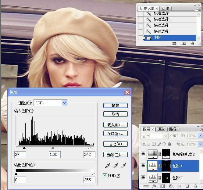The height and width of the screenshot is (190, 203).
Task: Click the input black point slider triangle
Action: click(x=24, y=148)
